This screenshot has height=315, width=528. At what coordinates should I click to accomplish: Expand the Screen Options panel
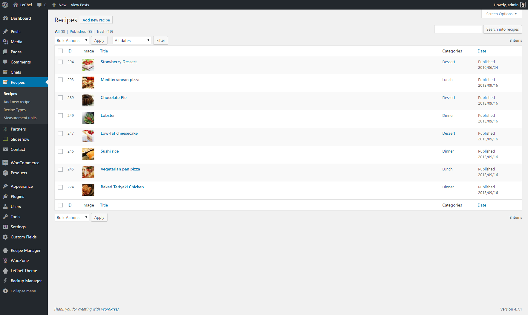501,14
